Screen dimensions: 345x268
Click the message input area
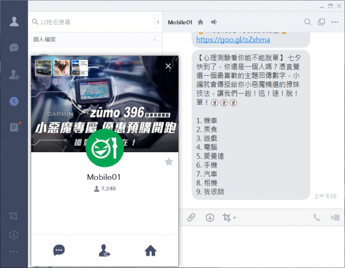click(262, 246)
